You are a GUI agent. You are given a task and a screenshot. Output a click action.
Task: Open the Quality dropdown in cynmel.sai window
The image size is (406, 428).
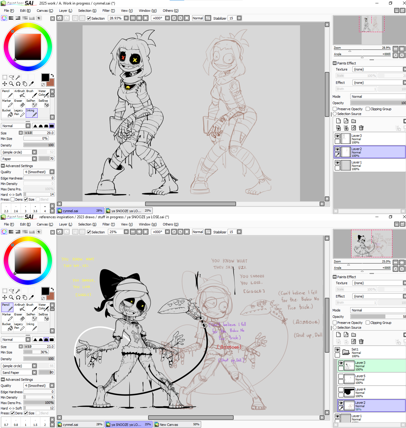tap(52, 172)
